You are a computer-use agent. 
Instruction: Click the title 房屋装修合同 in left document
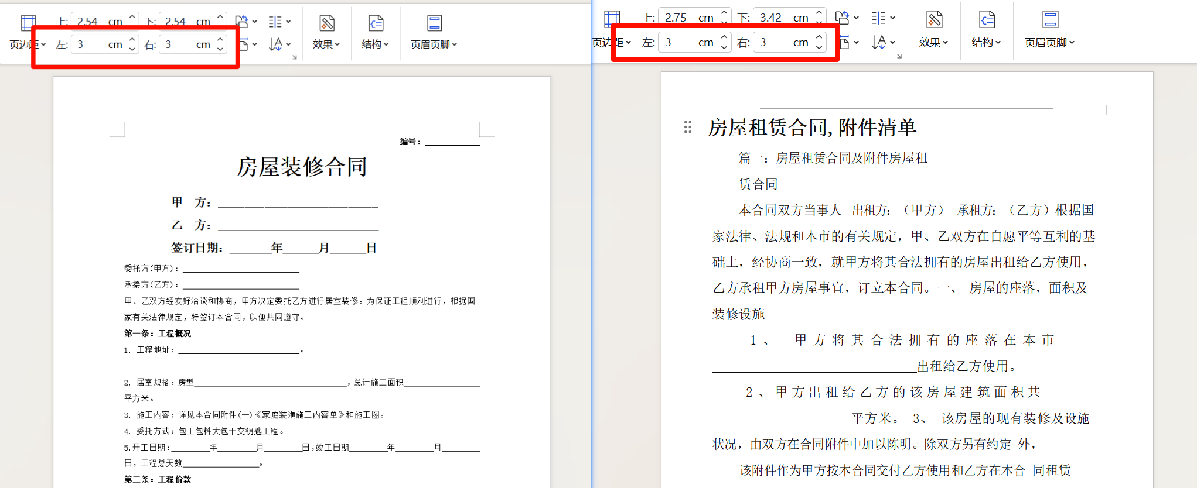(302, 167)
